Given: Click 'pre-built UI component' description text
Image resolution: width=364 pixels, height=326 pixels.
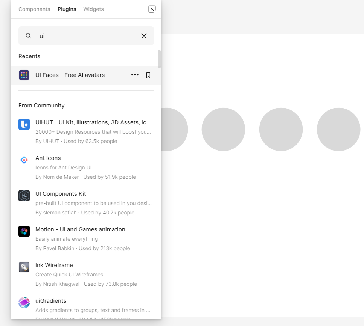Looking at the screenshot, I should pos(93,203).
